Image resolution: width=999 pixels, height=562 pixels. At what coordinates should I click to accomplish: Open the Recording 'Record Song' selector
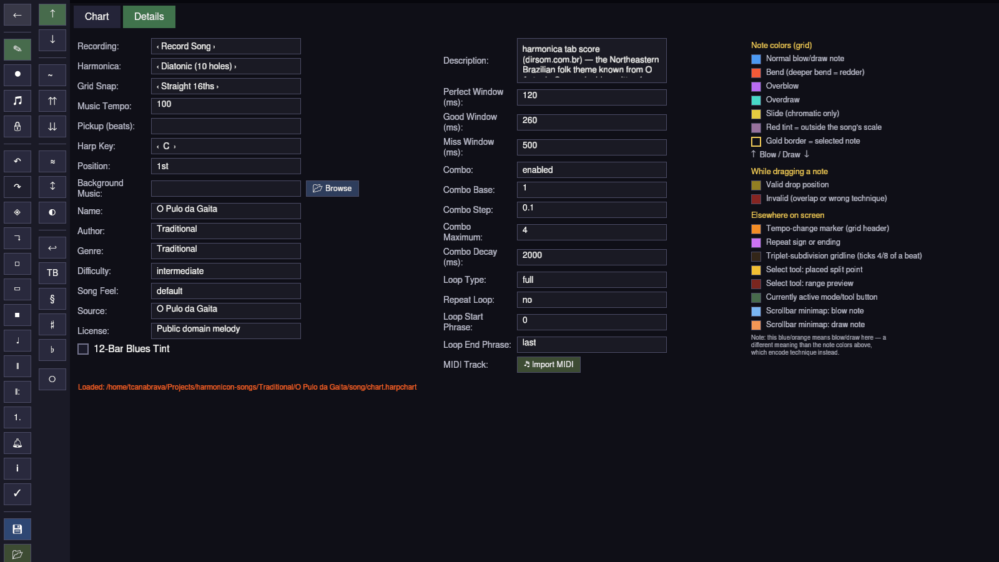coord(226,46)
